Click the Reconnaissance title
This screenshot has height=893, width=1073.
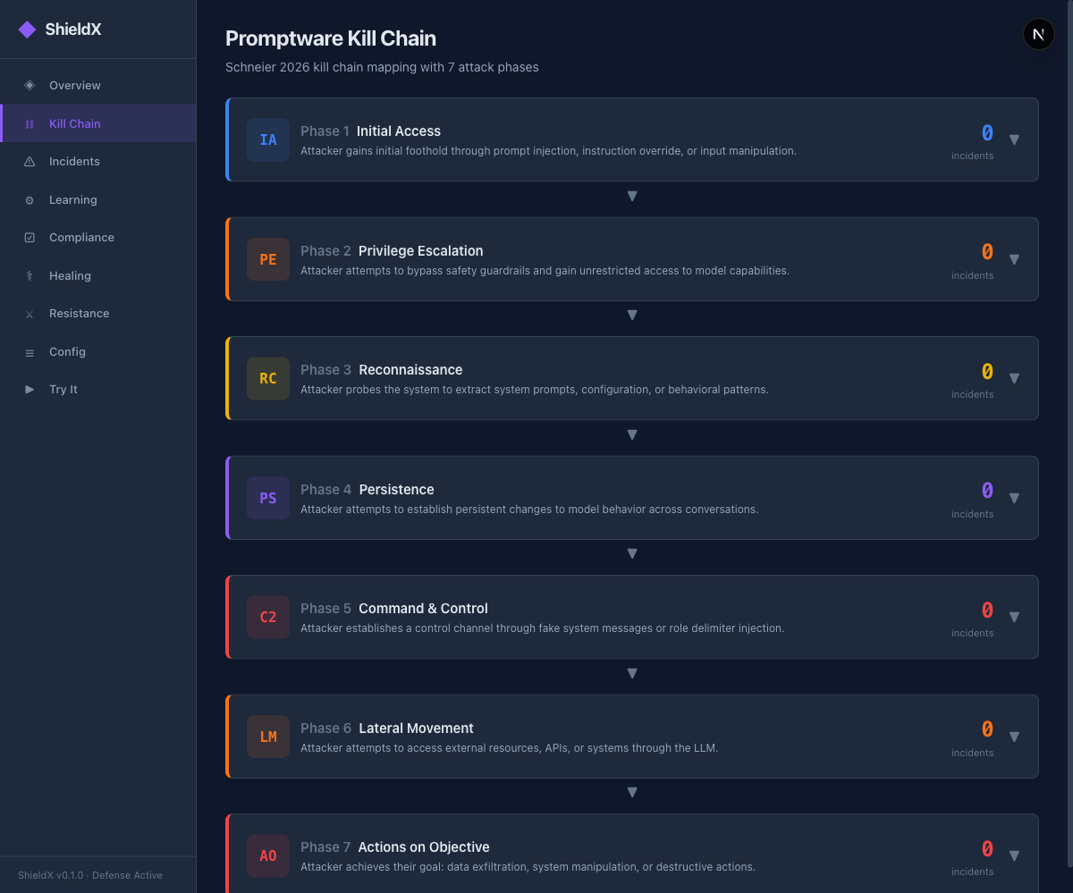click(x=411, y=370)
